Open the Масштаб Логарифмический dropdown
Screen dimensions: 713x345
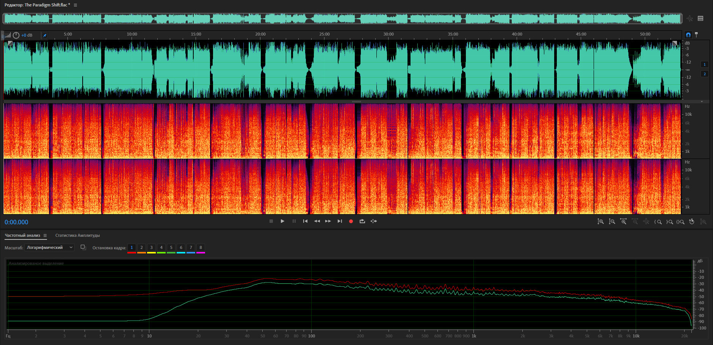tap(50, 247)
